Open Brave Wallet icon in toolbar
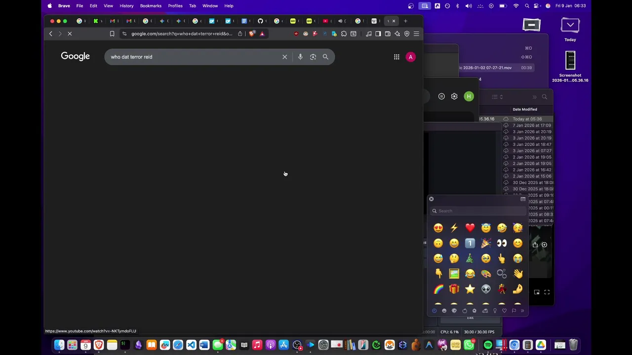 click(x=388, y=34)
